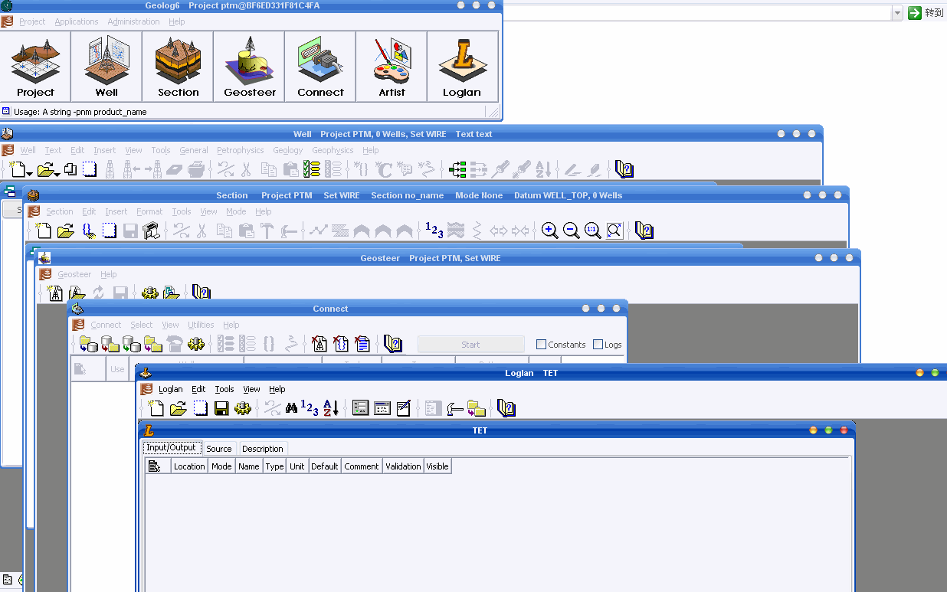This screenshot has width=947, height=592.
Task: Click the green go button beside address bar
Action: coord(915,13)
